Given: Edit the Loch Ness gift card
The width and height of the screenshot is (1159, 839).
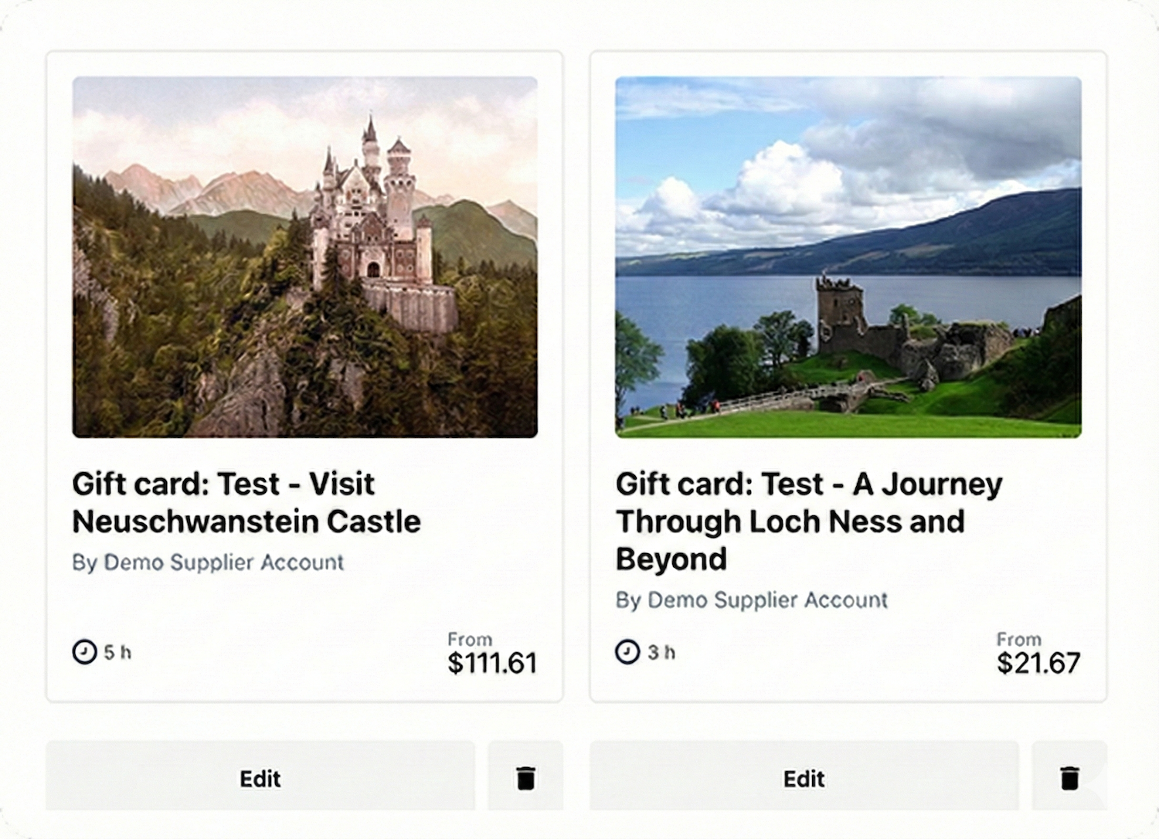Looking at the screenshot, I should pos(804,777).
